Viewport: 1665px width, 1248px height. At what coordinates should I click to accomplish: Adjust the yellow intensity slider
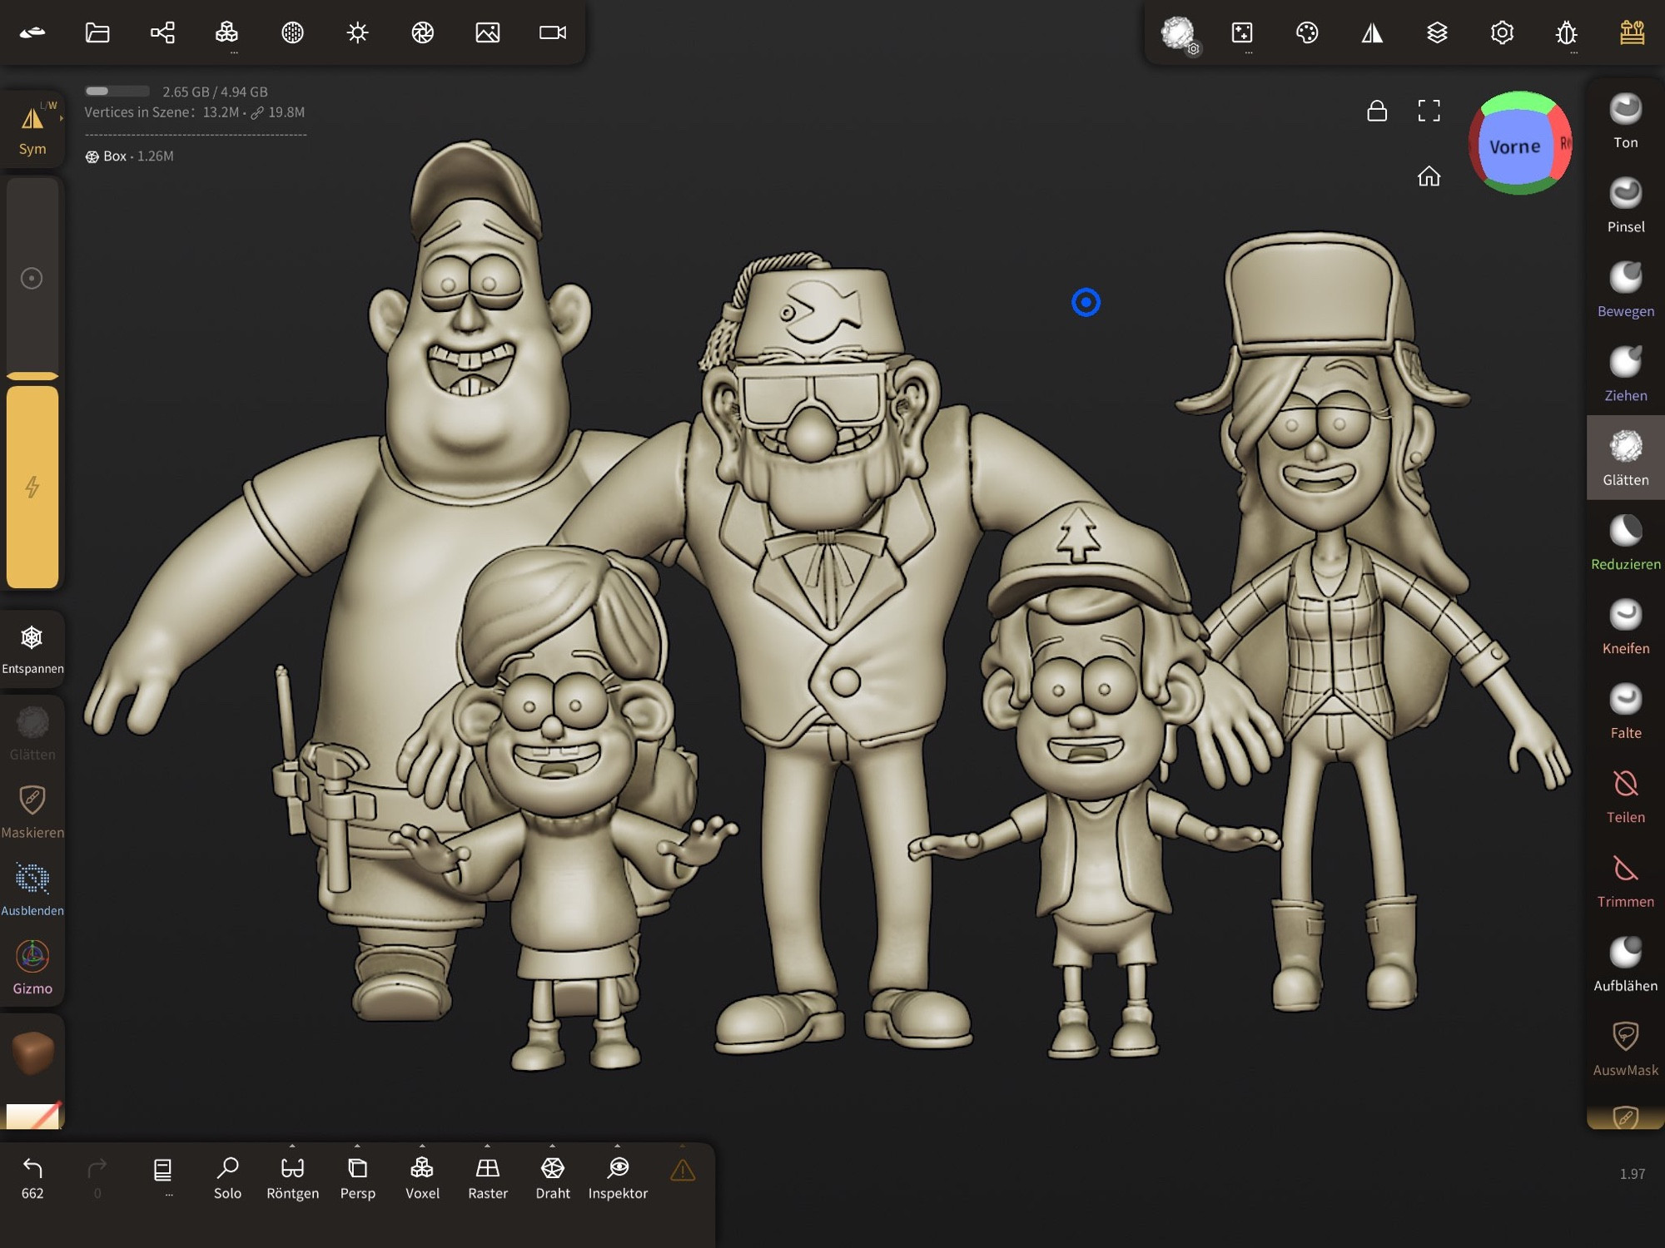[x=32, y=487]
